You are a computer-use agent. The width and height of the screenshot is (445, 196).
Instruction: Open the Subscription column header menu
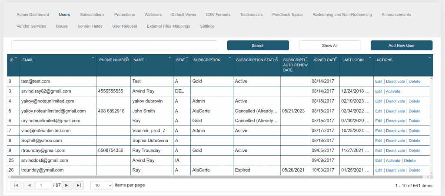(x=230, y=57)
